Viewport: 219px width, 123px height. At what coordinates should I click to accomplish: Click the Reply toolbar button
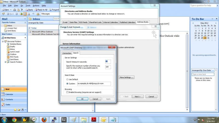29,10
